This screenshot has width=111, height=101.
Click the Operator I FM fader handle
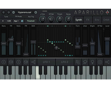[x=11, y=40]
